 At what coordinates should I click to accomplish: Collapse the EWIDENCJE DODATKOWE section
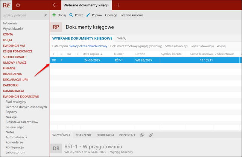(x=21, y=97)
